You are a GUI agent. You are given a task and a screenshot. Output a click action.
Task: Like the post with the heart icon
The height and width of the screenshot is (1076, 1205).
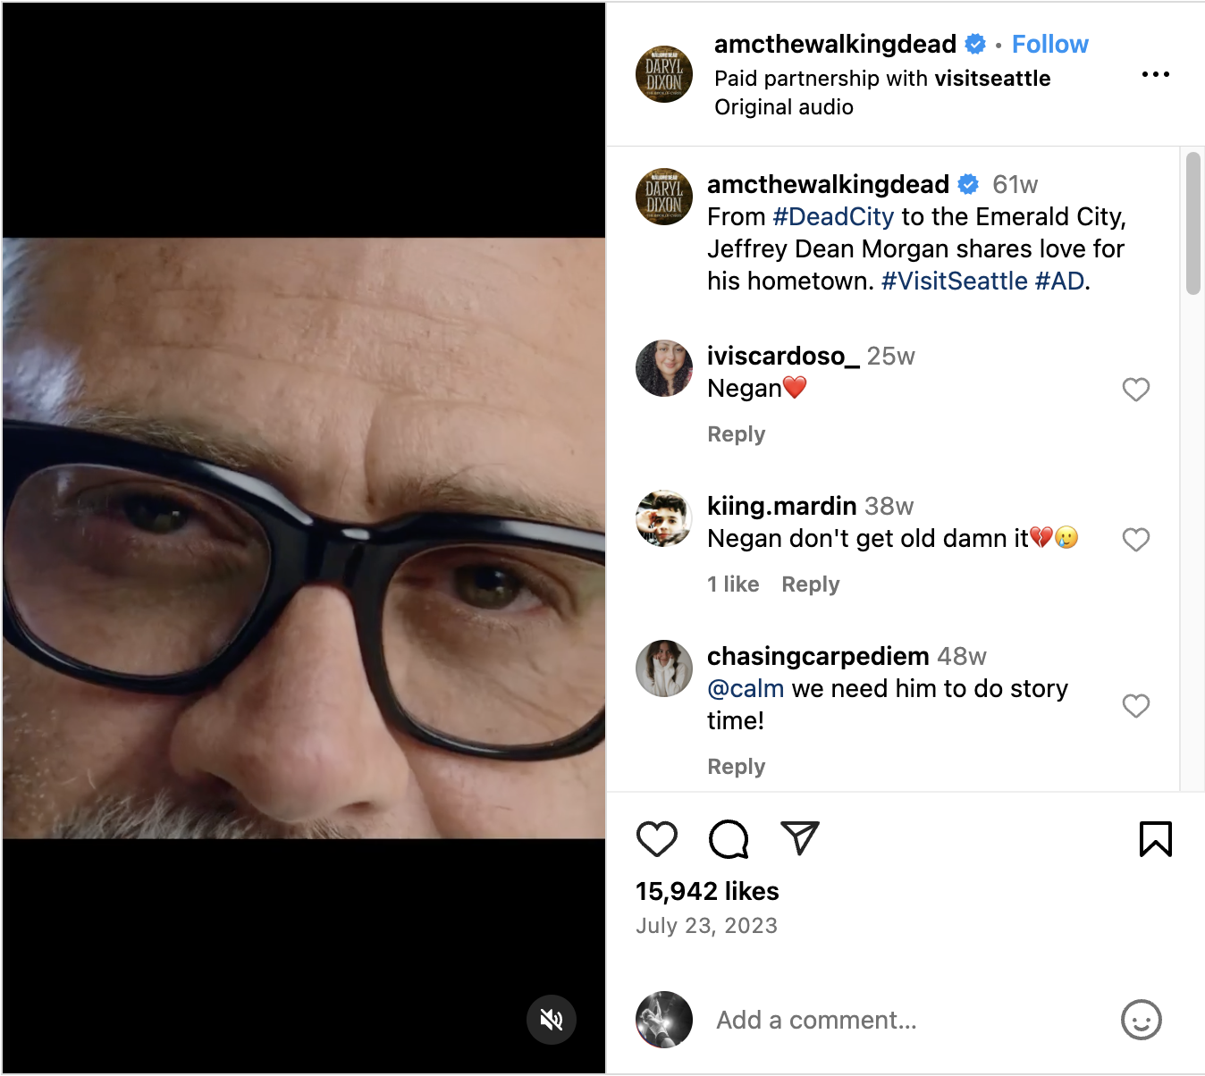coord(657,839)
